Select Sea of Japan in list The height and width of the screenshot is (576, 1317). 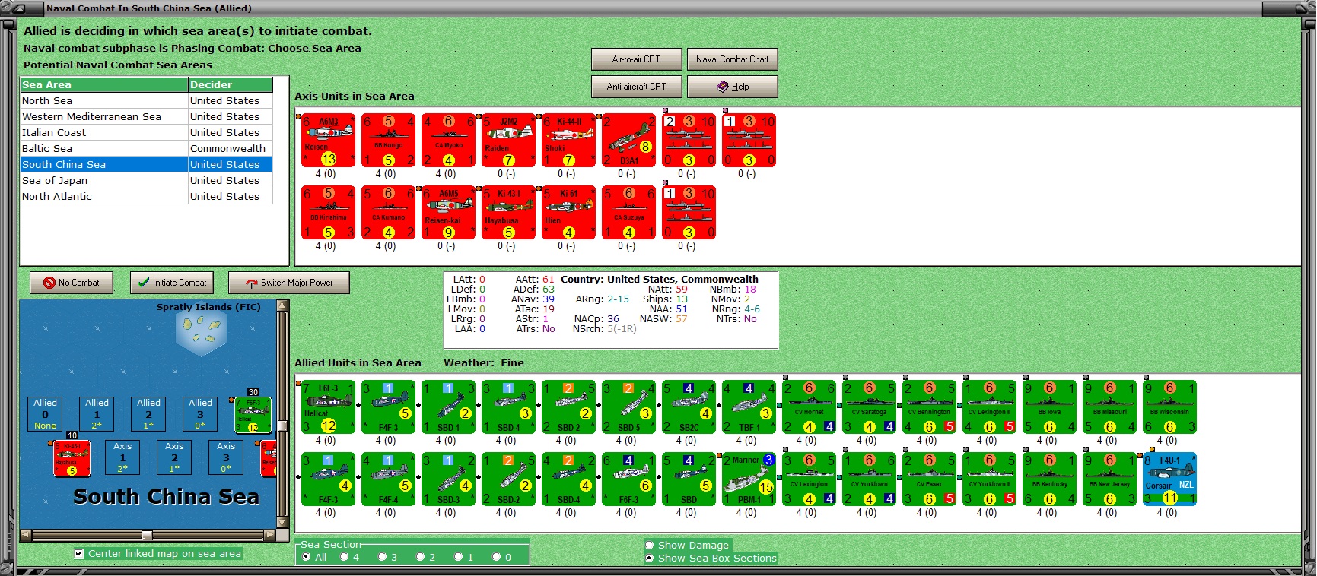pos(147,180)
